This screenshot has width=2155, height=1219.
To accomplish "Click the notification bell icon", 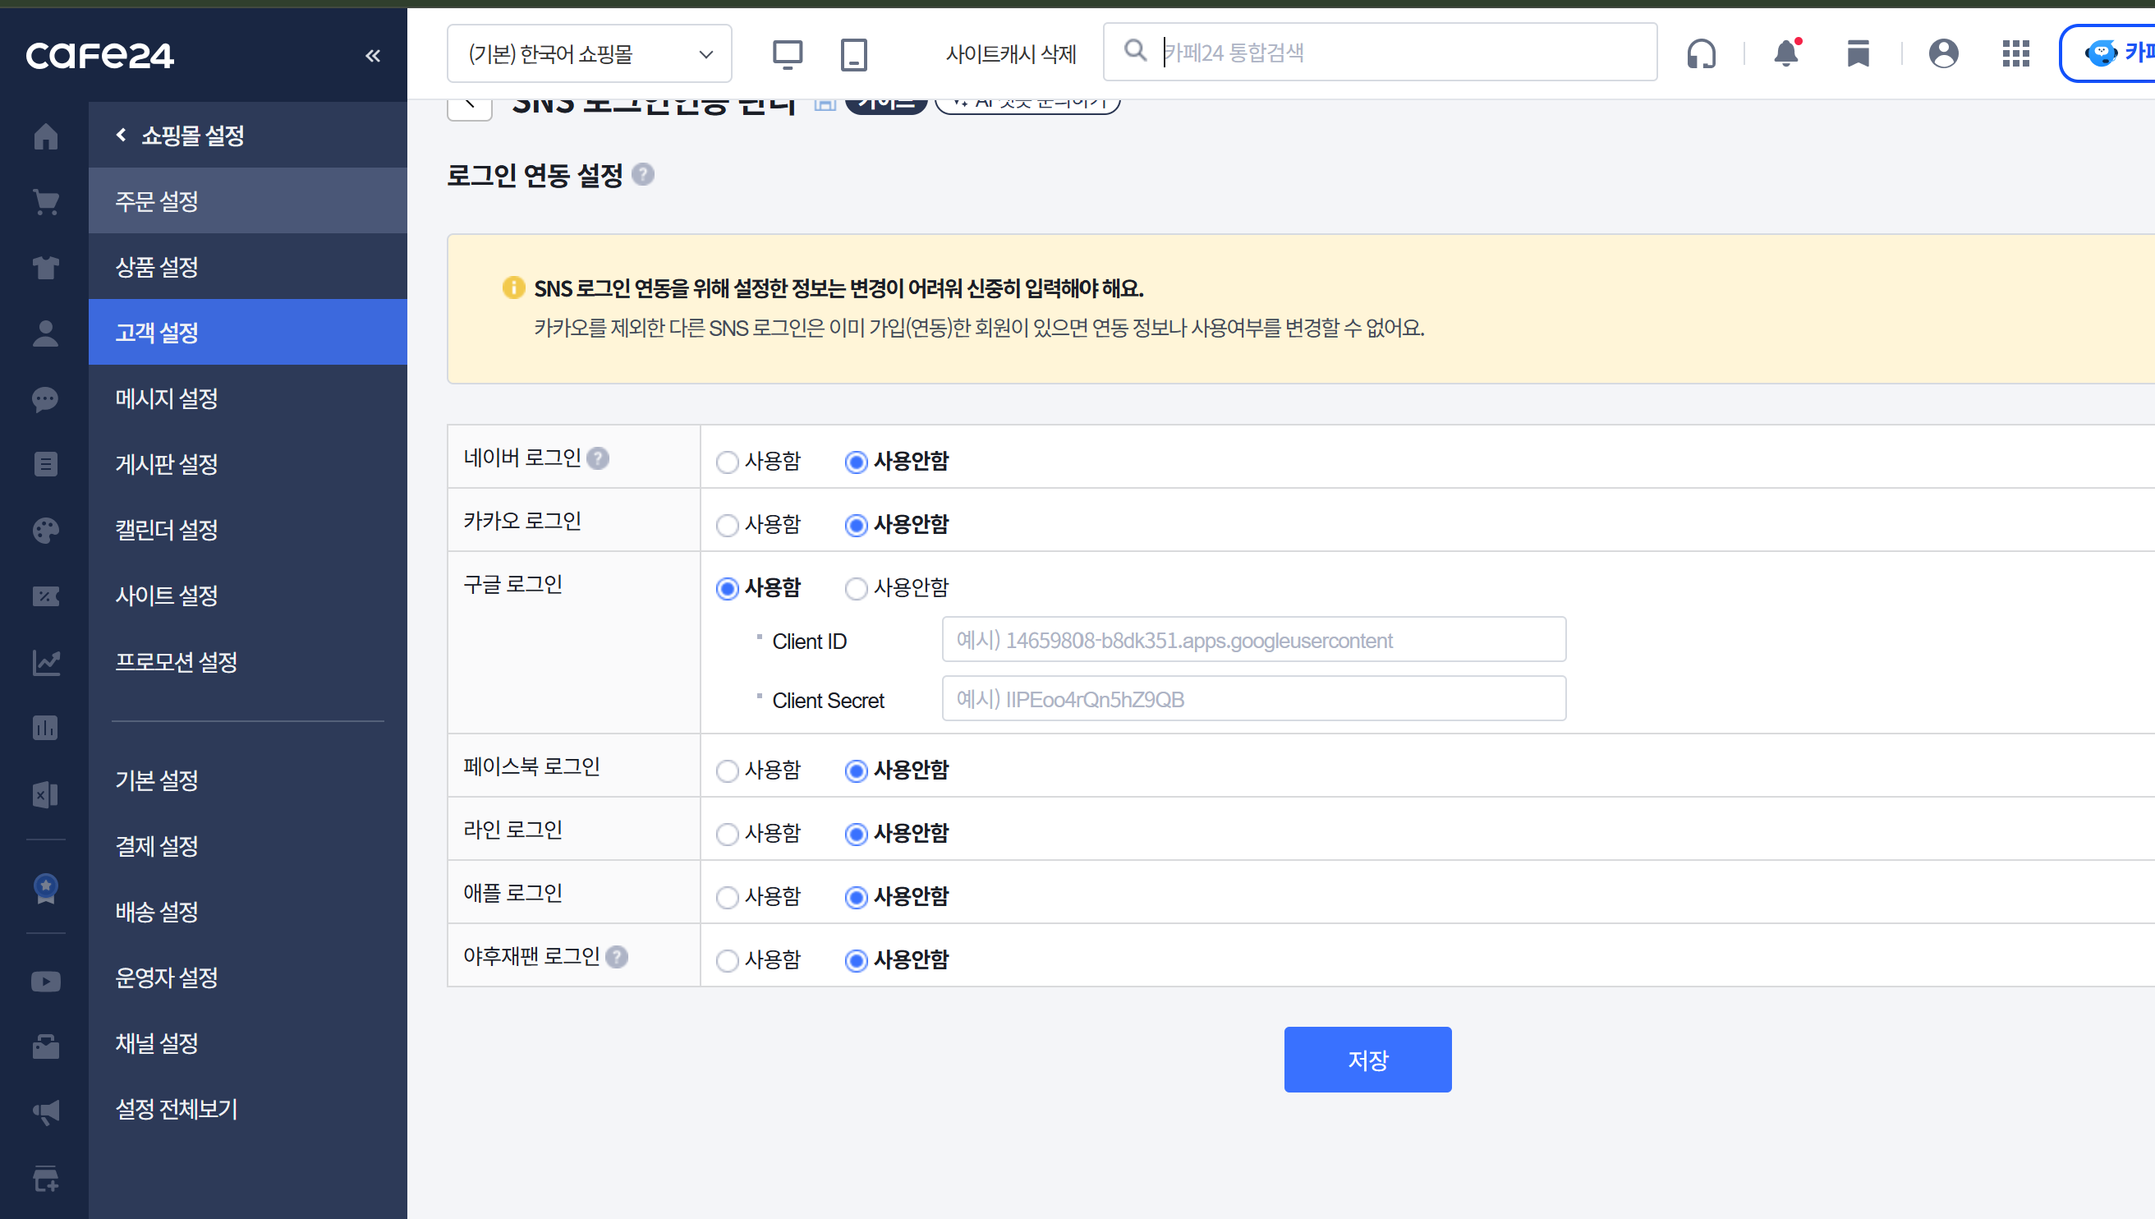I will click(x=1786, y=53).
